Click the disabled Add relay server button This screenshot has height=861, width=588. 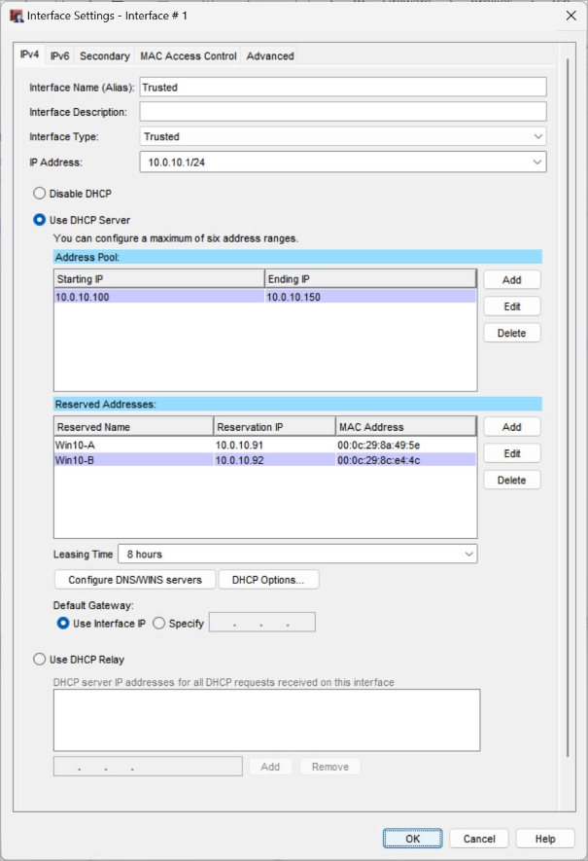point(270,767)
